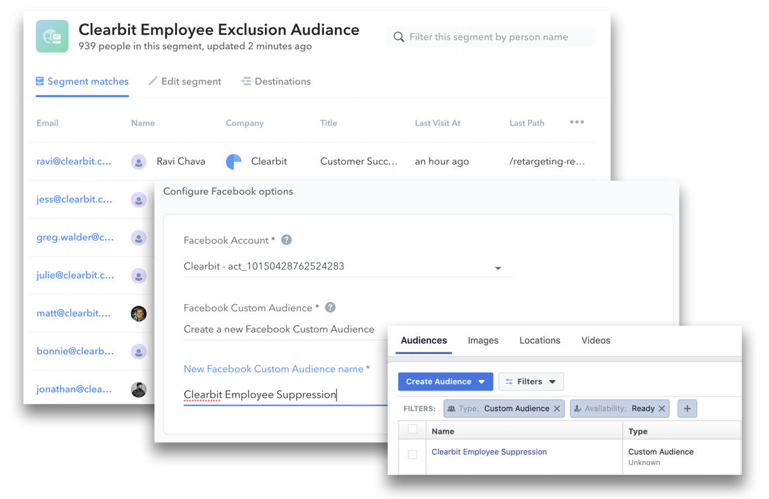The image size is (769, 499).
Task: Open the jonathan@clea email link
Action: pos(74,389)
